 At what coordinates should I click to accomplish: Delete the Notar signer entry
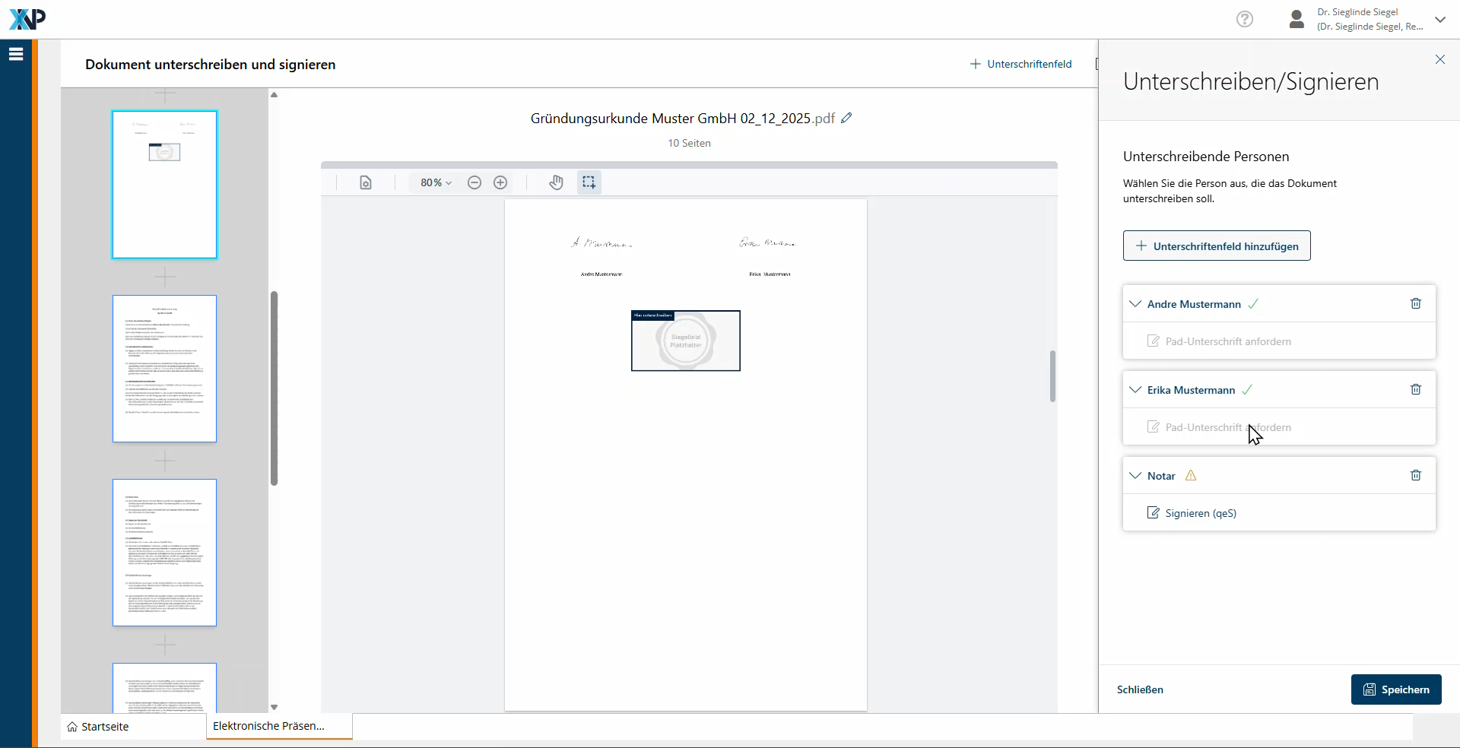(1415, 475)
